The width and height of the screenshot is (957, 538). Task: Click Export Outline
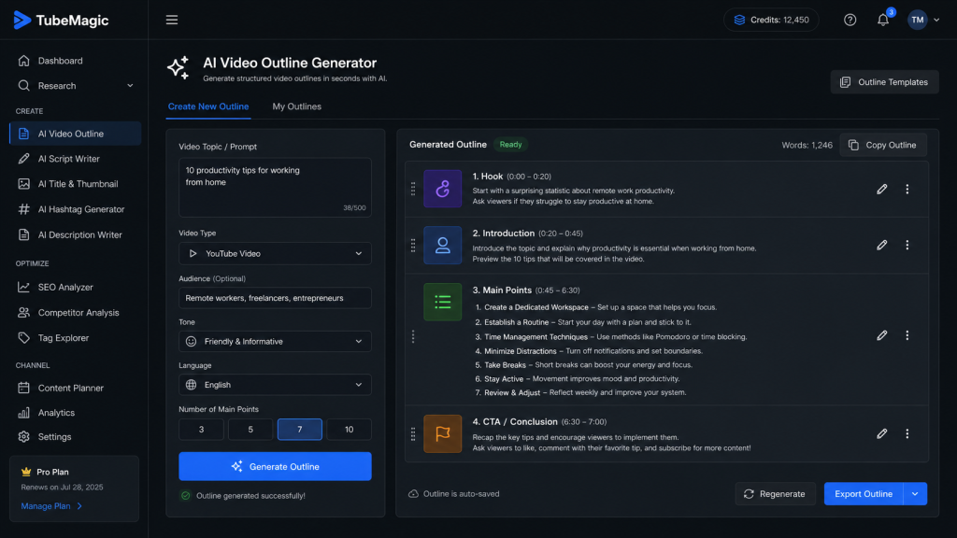[x=864, y=494]
